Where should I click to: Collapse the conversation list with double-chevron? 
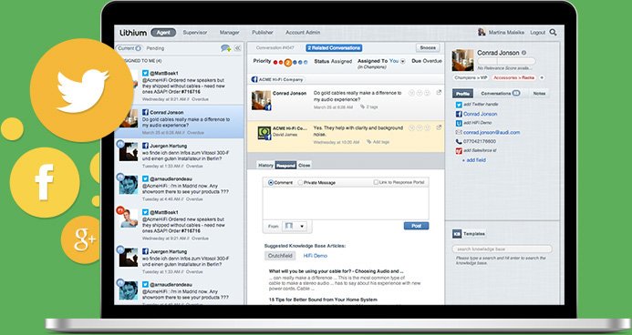coord(238,48)
